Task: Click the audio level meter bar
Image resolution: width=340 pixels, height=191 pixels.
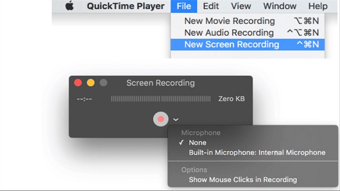Action: click(161, 99)
